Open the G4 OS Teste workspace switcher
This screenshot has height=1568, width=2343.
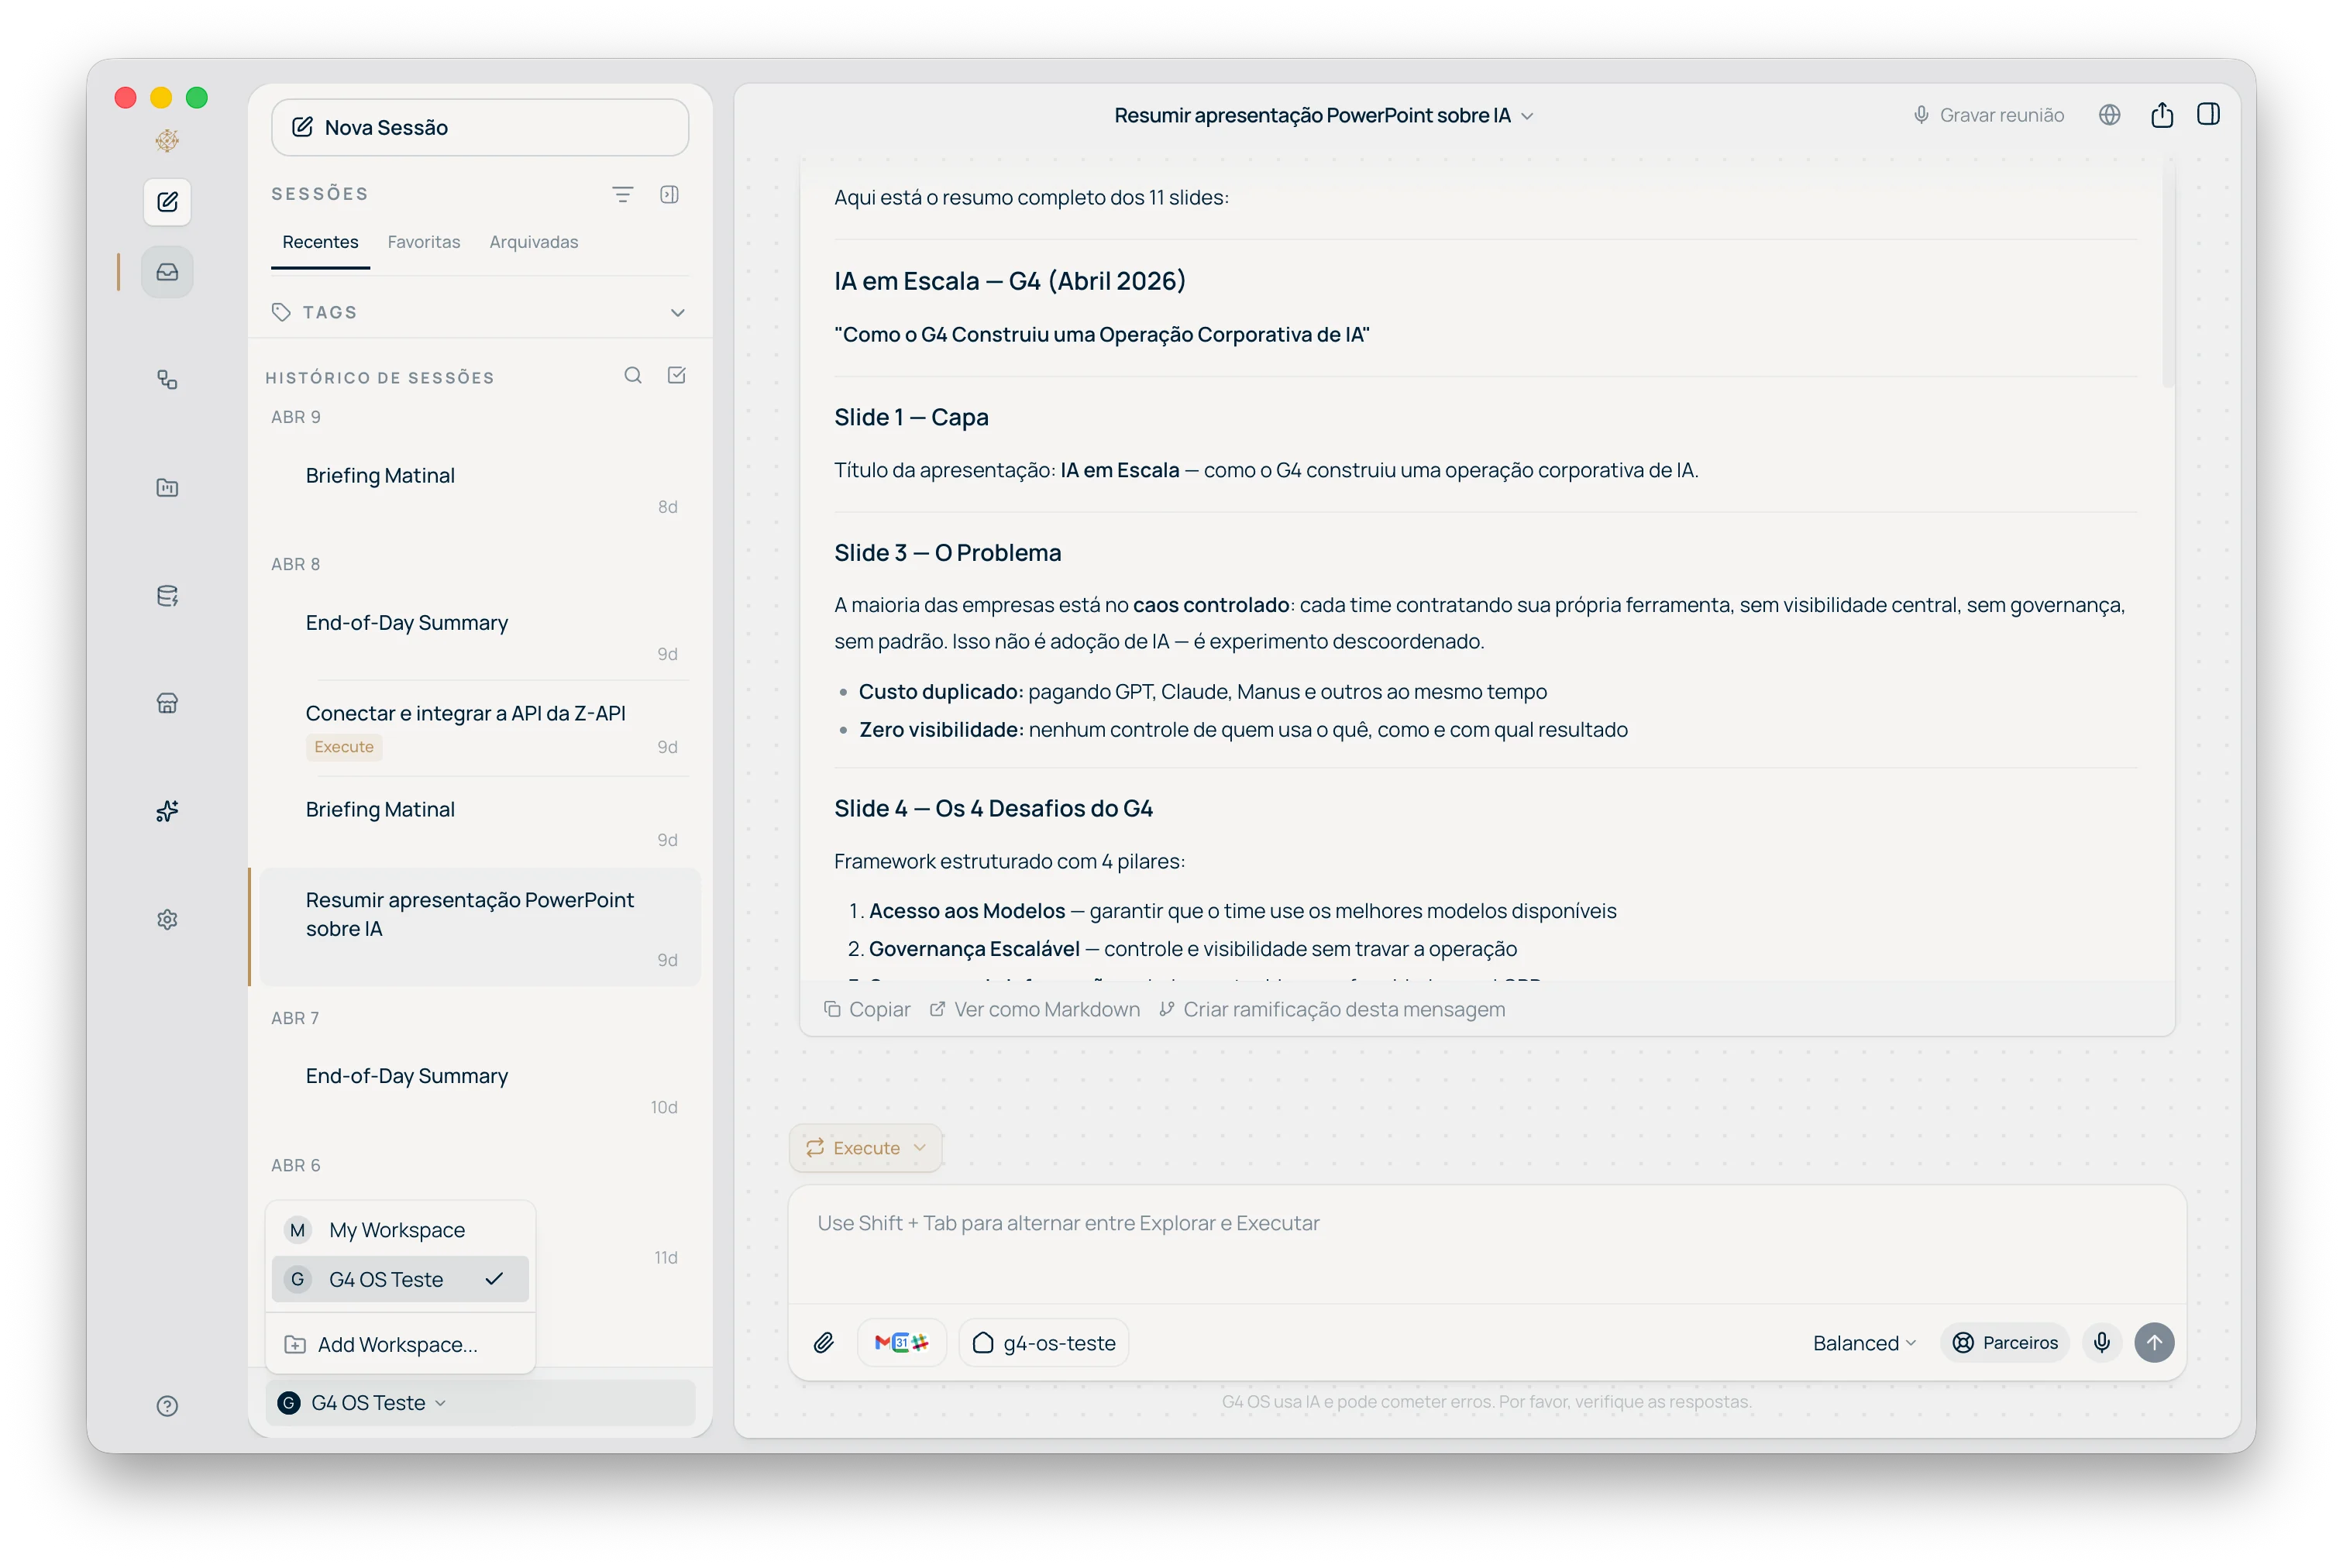[x=480, y=1403]
